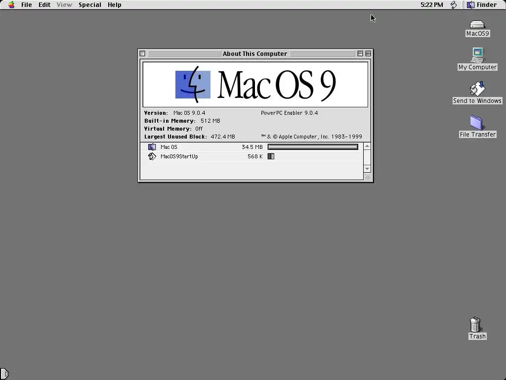This screenshot has width=506, height=380.
Task: Click the MacOS9StartUp memory usage bar
Action: (271, 156)
